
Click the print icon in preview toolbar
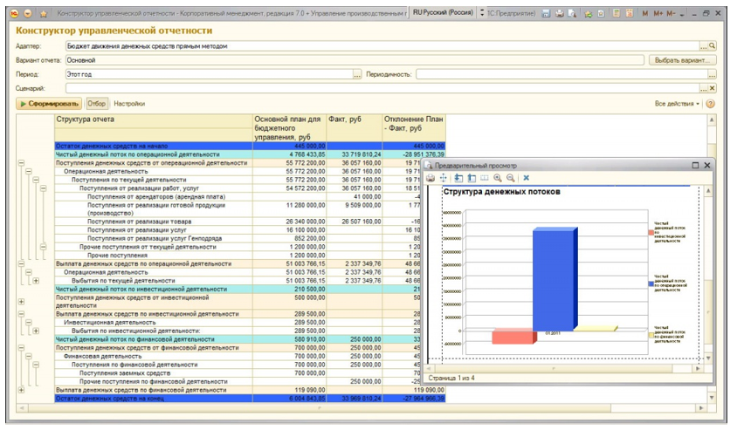(430, 178)
